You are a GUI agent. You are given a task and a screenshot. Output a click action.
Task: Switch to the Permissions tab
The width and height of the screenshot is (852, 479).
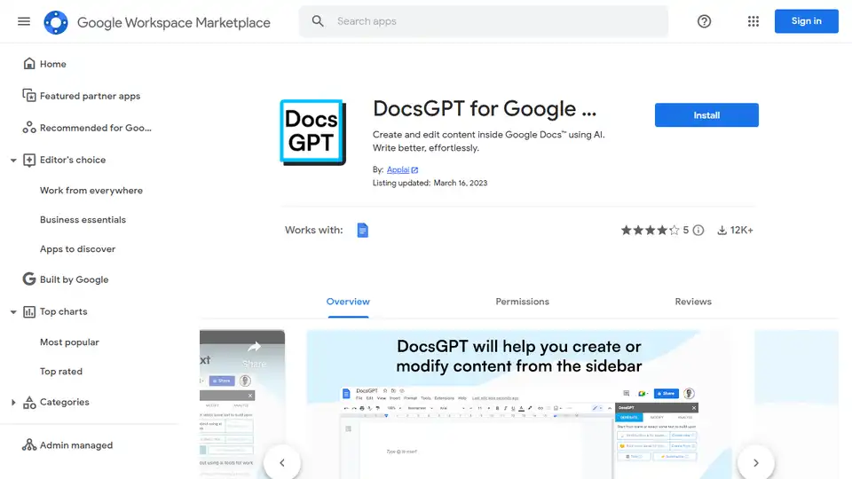[x=522, y=302]
